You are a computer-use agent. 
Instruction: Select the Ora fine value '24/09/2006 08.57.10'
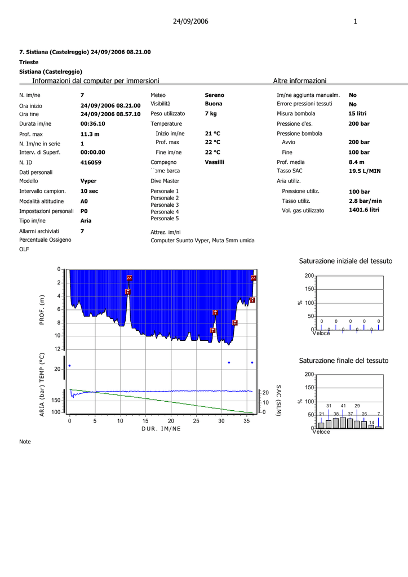pos(110,114)
